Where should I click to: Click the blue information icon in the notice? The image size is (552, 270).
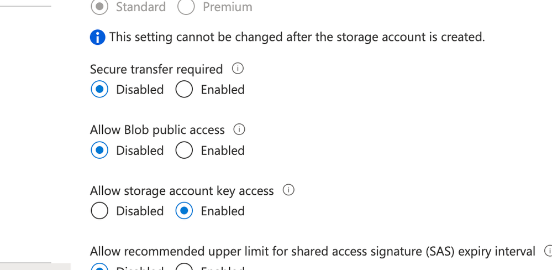[97, 38]
